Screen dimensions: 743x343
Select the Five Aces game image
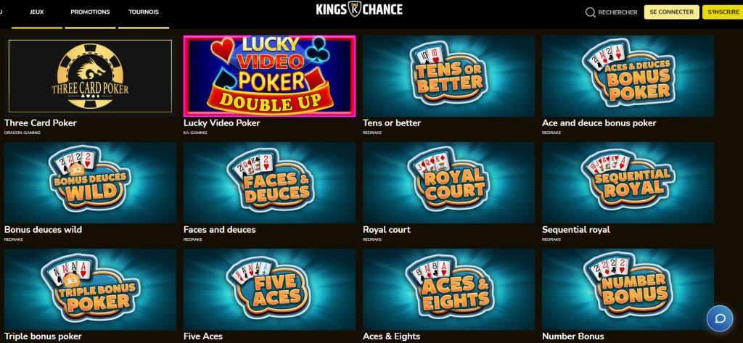(x=269, y=289)
